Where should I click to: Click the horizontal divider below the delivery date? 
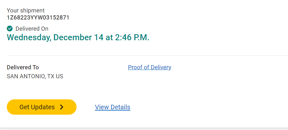click(144, 55)
